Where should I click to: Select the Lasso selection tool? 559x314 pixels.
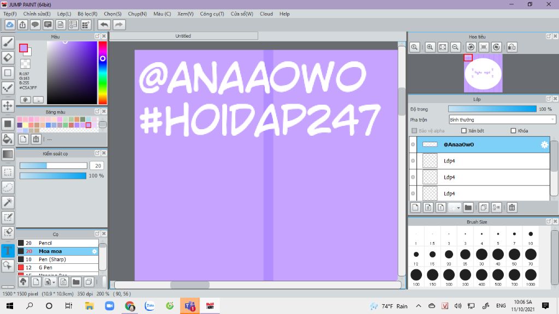pos(8,188)
